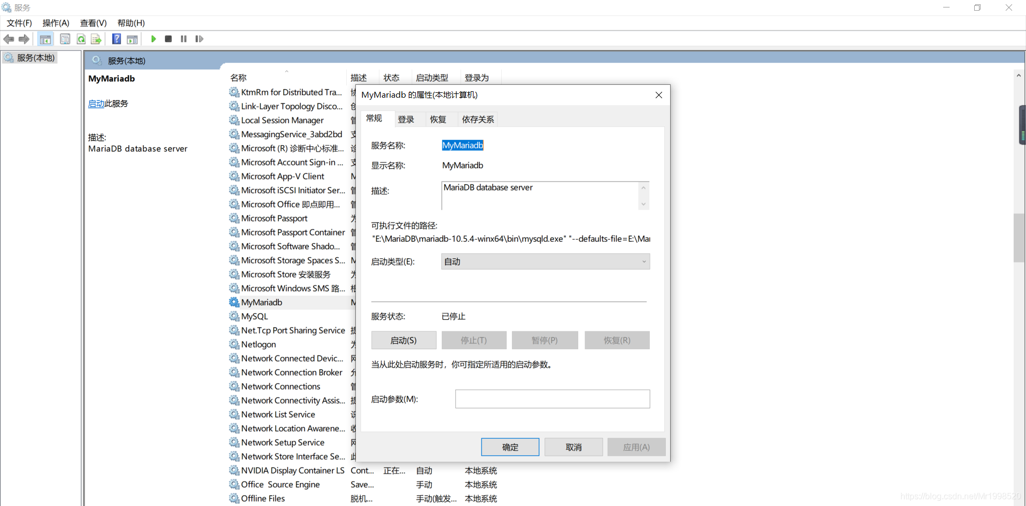Open the Properties toolbar icon
Screen dimensions: 1026x506
tap(65, 39)
